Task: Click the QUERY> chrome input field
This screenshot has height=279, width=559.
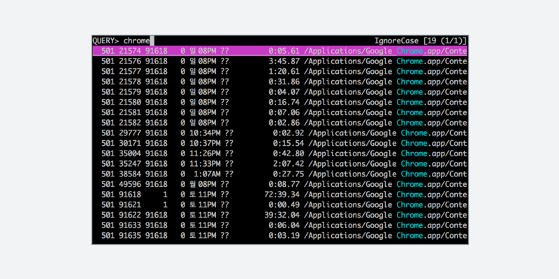Action: [x=123, y=40]
